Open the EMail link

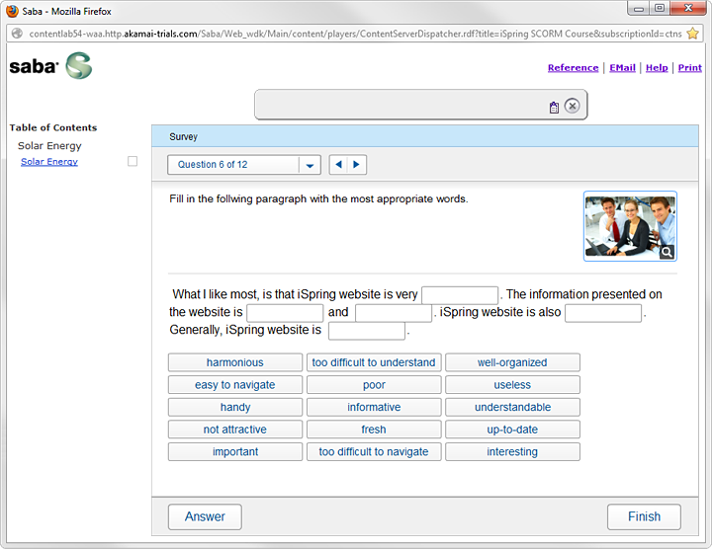(x=622, y=68)
